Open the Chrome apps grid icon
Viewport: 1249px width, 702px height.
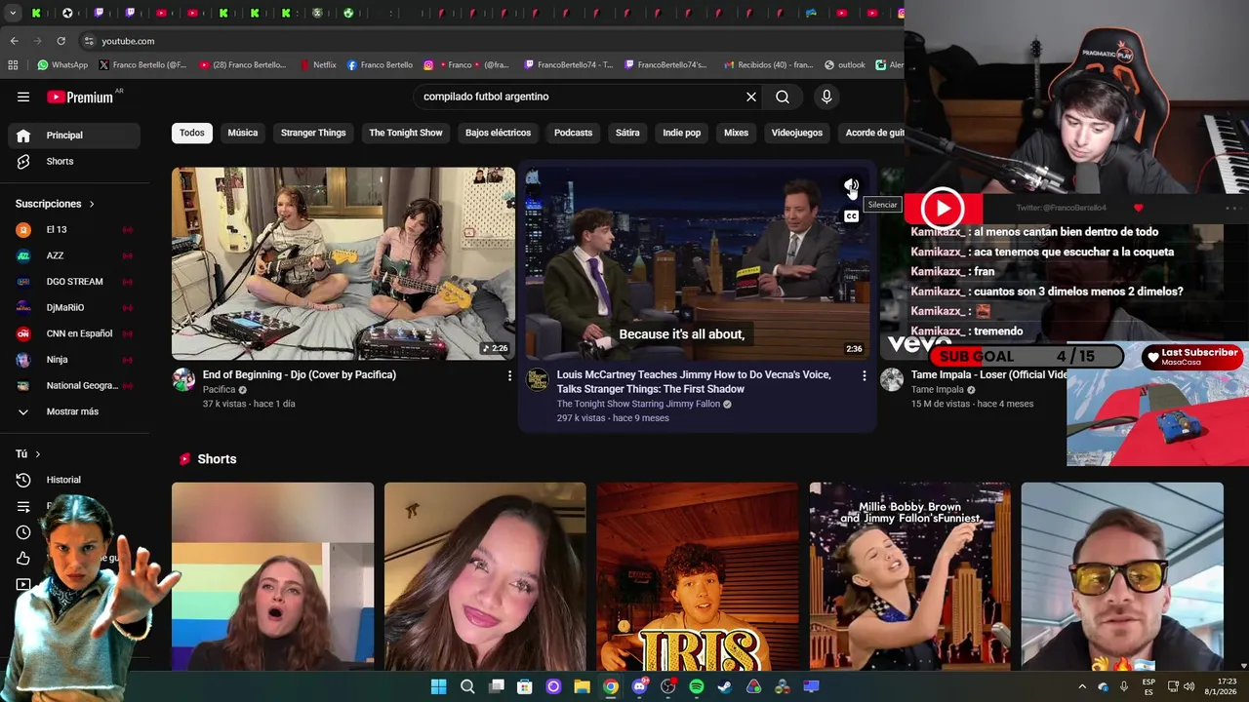pyautogui.click(x=13, y=65)
